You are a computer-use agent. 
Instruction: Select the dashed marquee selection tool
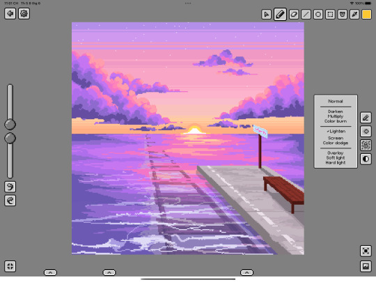coord(330,15)
